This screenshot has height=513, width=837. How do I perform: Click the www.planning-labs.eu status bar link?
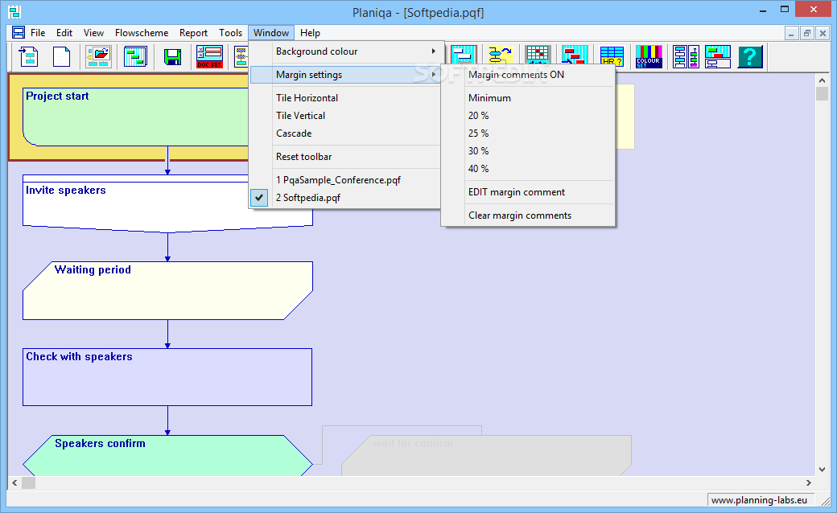(x=759, y=500)
